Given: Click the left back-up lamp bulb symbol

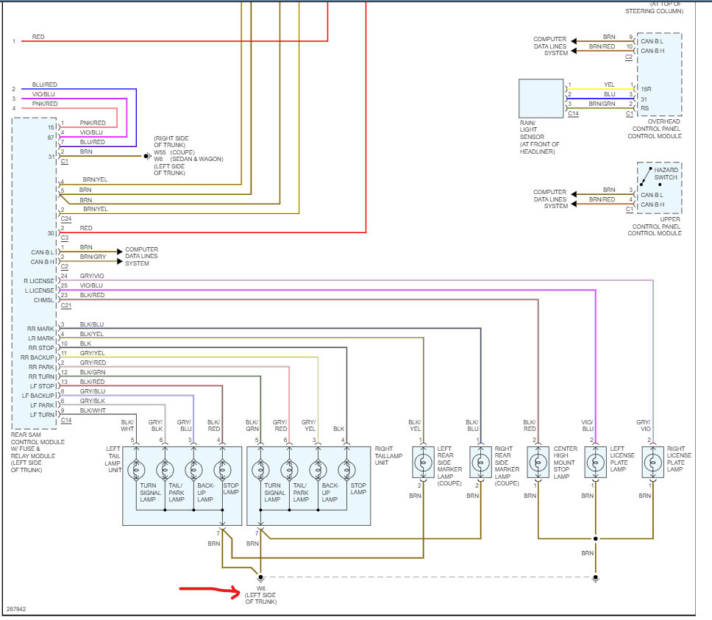Looking at the screenshot, I should coord(194,470).
